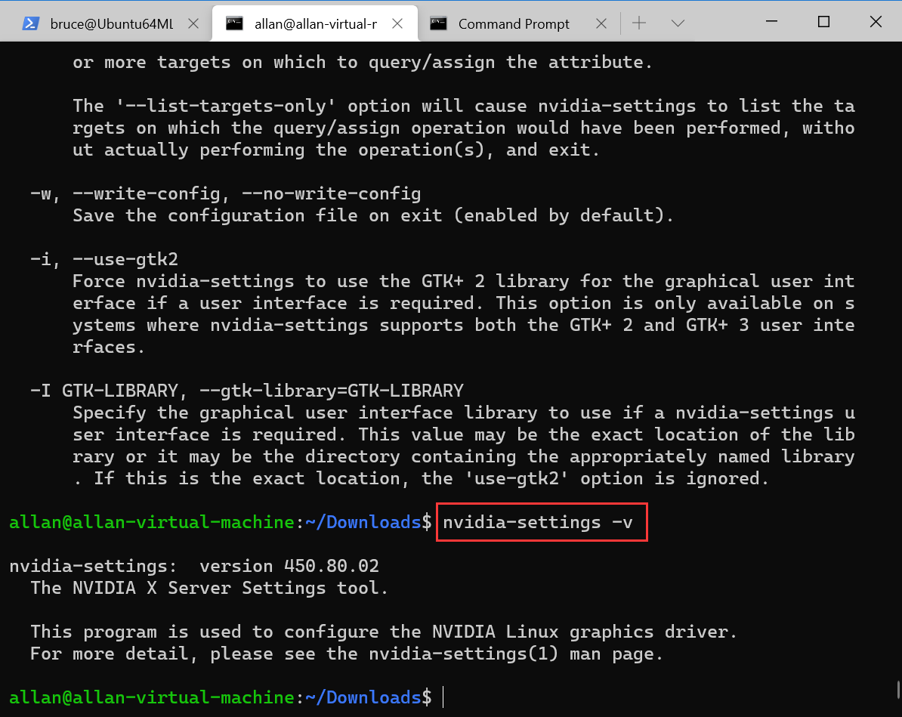
Task: Click the terminal scrollbar thumb
Action: 898,689
